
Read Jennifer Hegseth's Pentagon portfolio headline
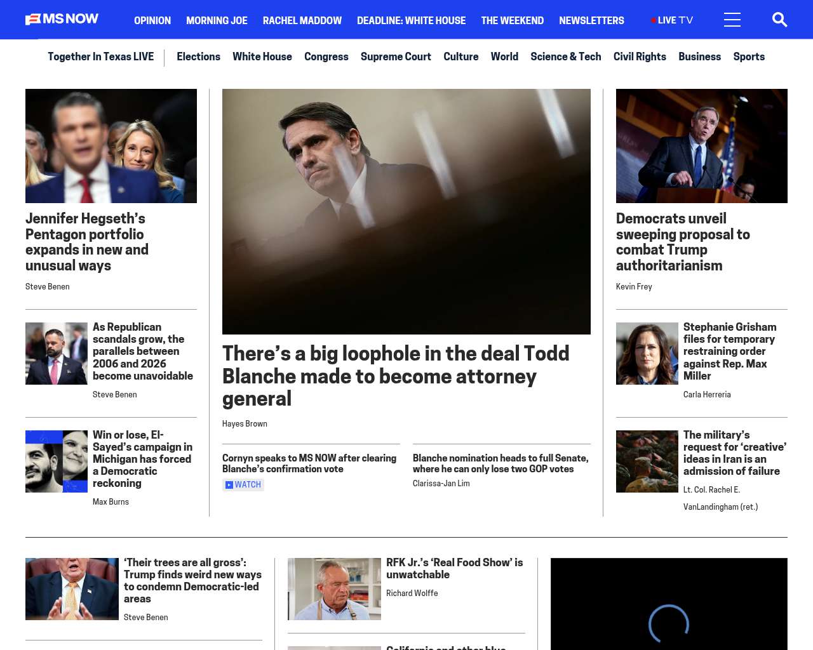87,242
